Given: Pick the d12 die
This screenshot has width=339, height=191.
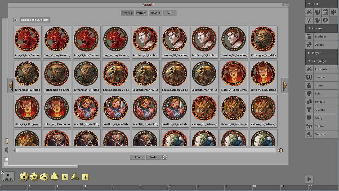Looking at the screenshot, I should click(x=34, y=177).
